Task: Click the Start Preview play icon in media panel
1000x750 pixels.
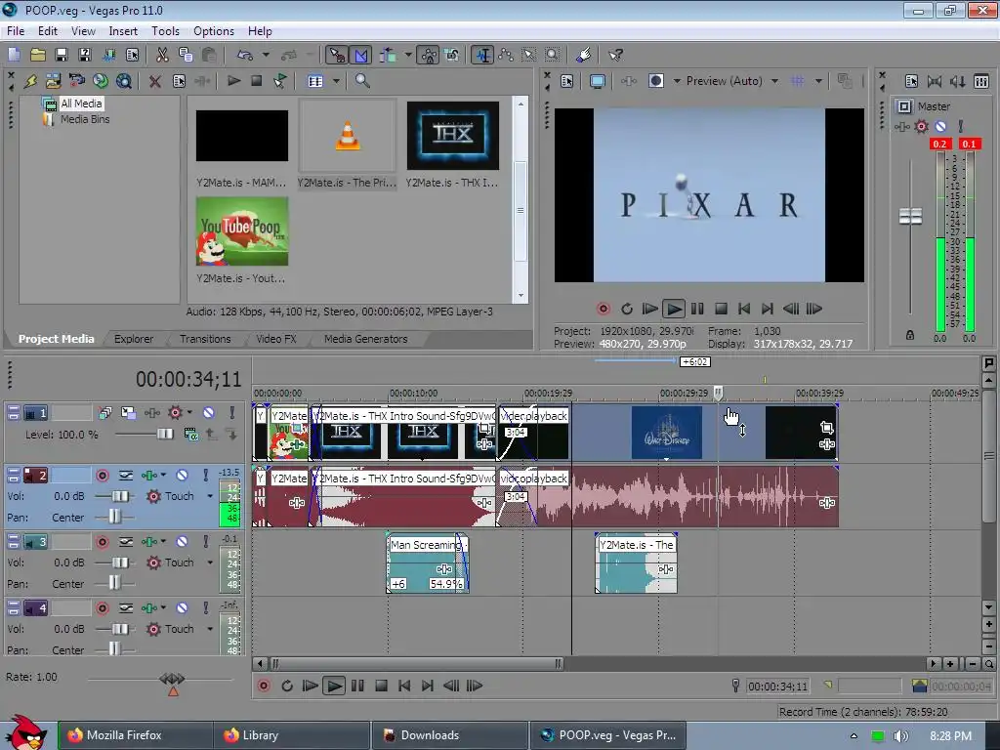Action: tap(234, 81)
